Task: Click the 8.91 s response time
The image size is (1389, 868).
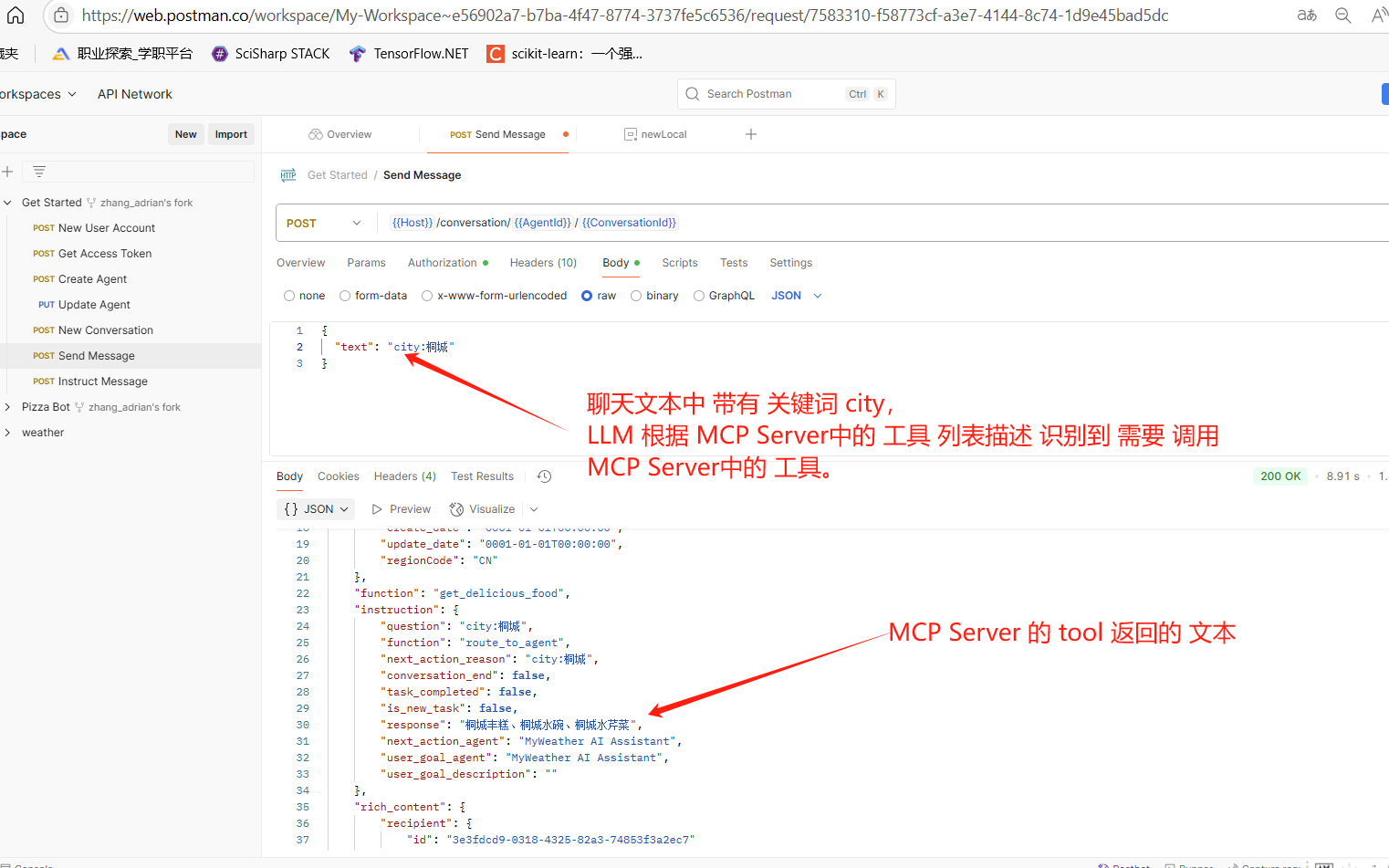Action: (1343, 476)
